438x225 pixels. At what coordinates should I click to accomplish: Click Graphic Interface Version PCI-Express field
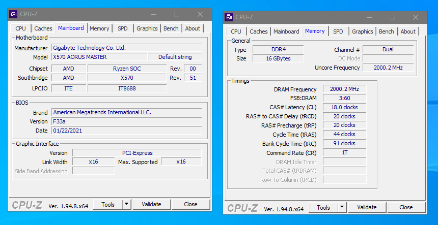tap(137, 153)
